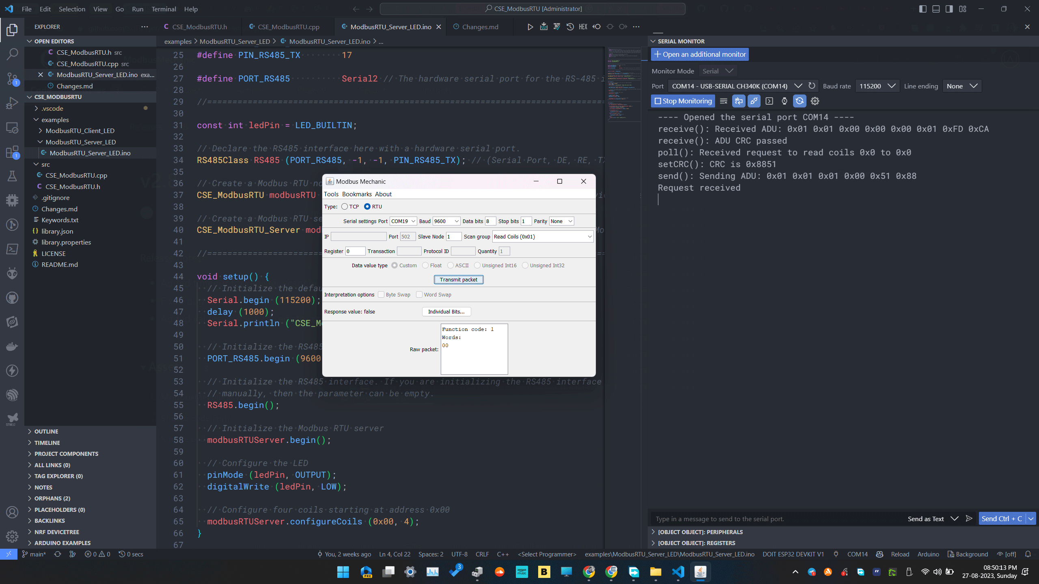The image size is (1039, 584).
Task: Select Float data value type
Action: (x=425, y=265)
